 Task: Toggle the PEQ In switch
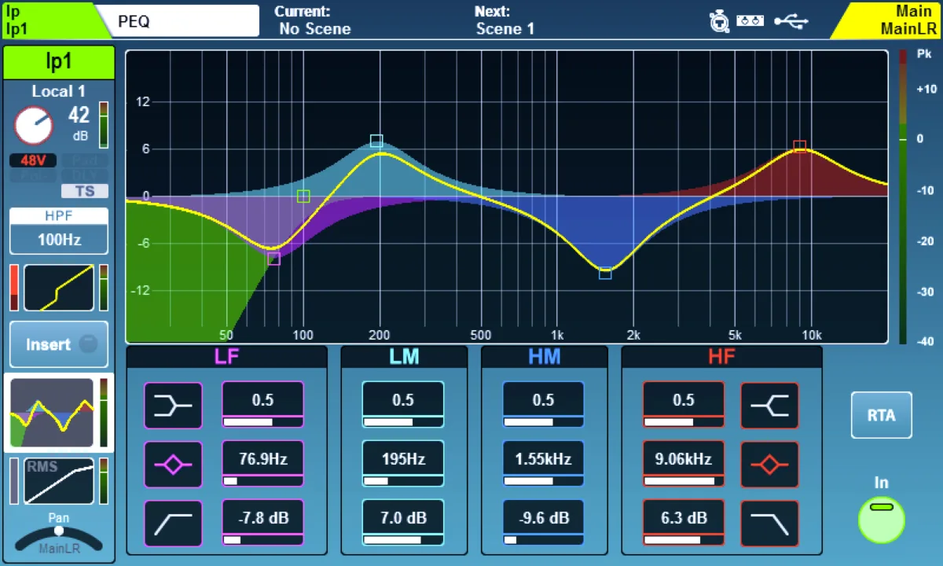point(881,519)
